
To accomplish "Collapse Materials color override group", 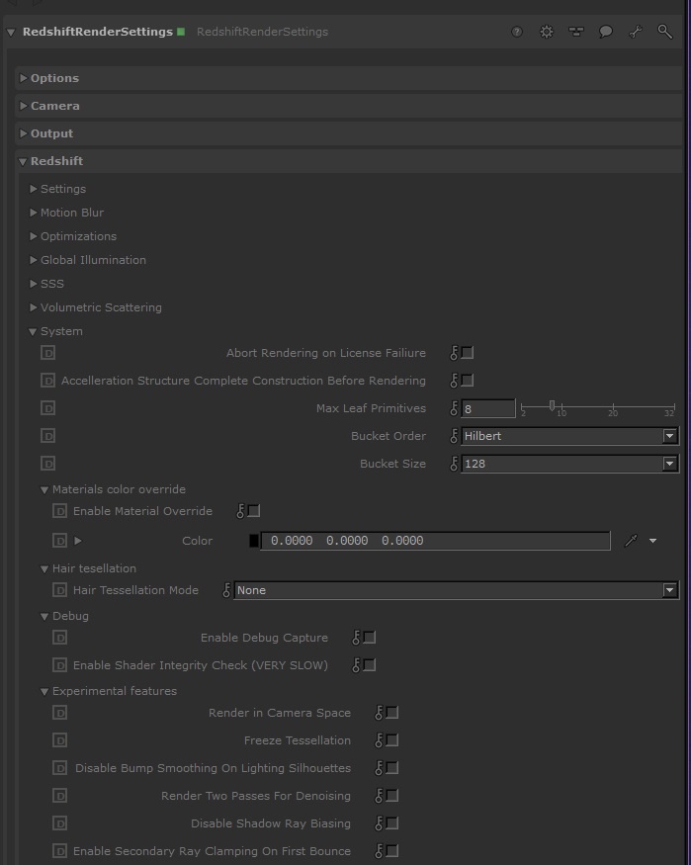I will (44, 490).
